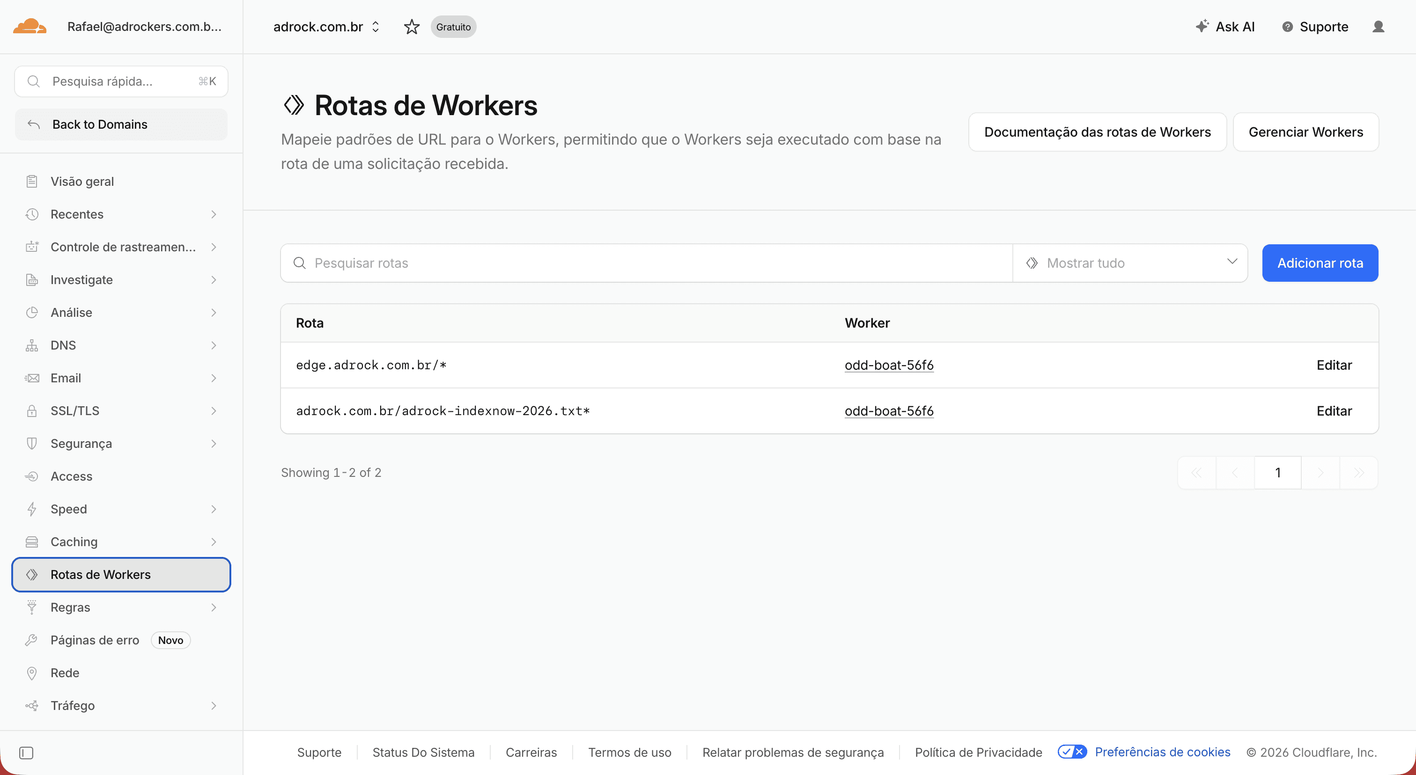Open Termos de uso footer link
The image size is (1416, 775).
pos(629,752)
